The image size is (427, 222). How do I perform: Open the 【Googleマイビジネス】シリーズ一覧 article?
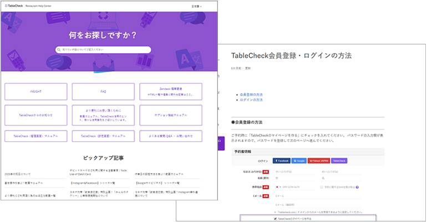pos(157,183)
